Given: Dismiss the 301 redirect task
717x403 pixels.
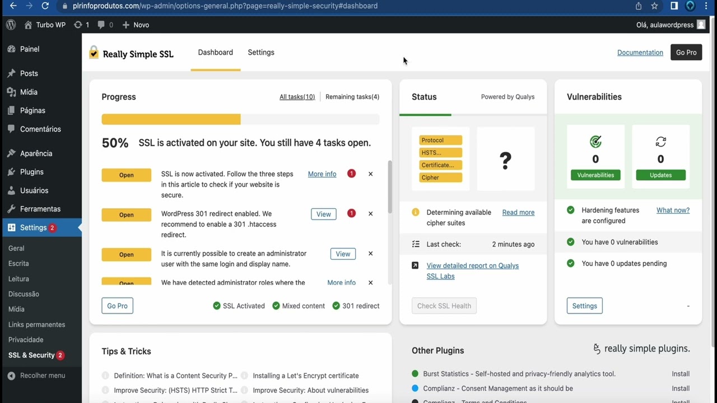Looking at the screenshot, I should coord(370,214).
